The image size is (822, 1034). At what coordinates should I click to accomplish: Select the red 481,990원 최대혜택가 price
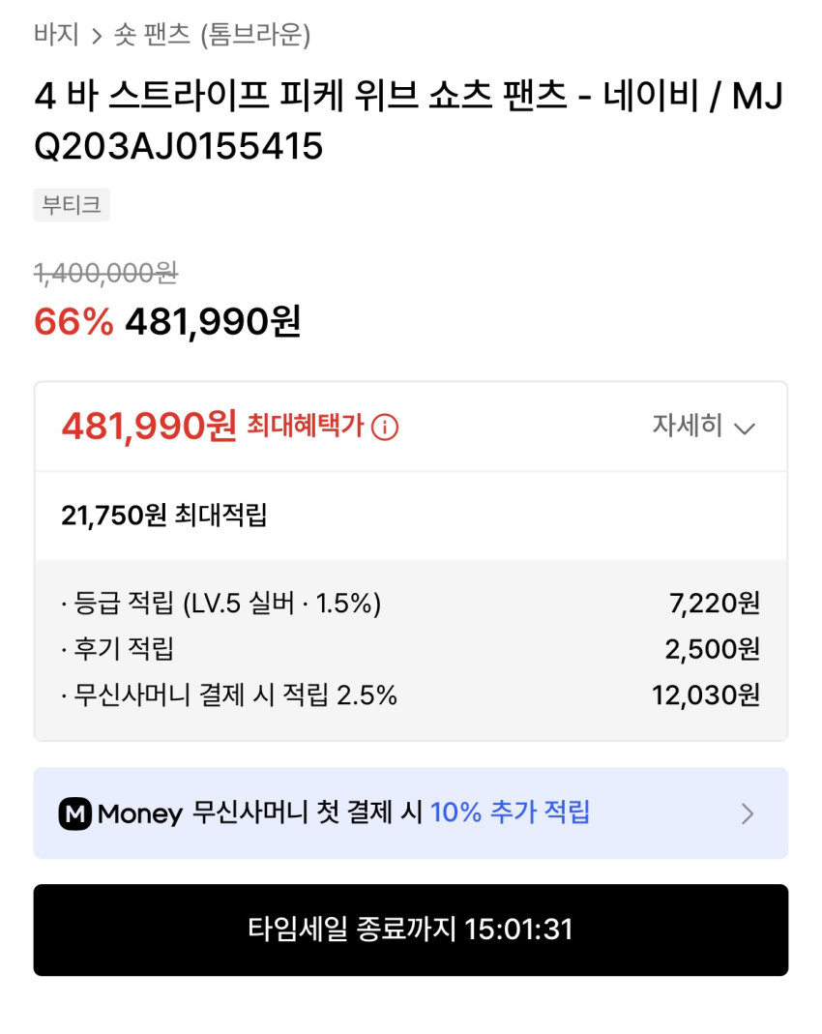coord(149,425)
